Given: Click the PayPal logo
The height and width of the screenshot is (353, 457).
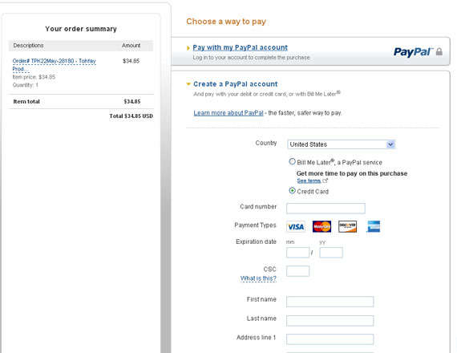Looking at the screenshot, I should (x=413, y=52).
